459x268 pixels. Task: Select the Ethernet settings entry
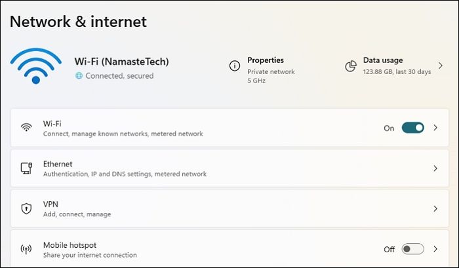[x=125, y=168]
